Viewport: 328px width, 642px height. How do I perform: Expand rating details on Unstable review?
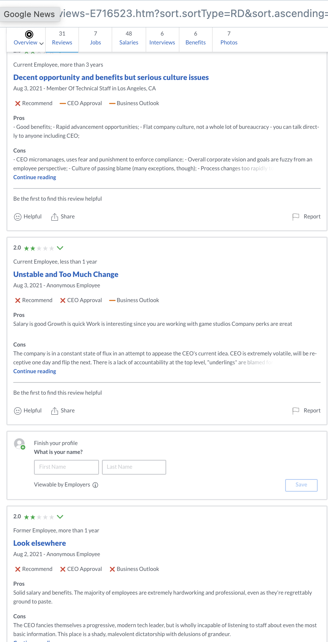click(x=60, y=248)
